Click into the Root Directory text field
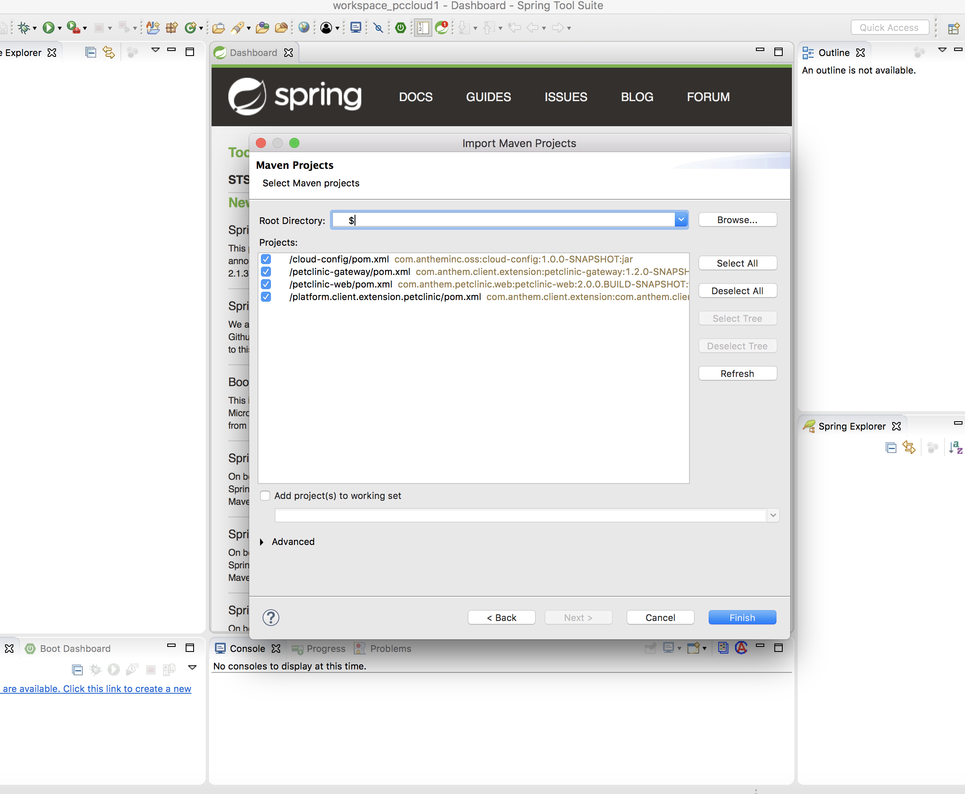 click(503, 220)
